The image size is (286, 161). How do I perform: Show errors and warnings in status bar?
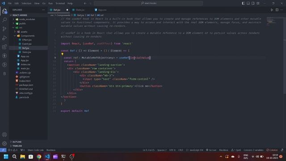point(13,150)
